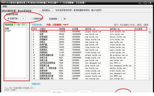Select the 百度影音电影 keyword row

click(45, 73)
